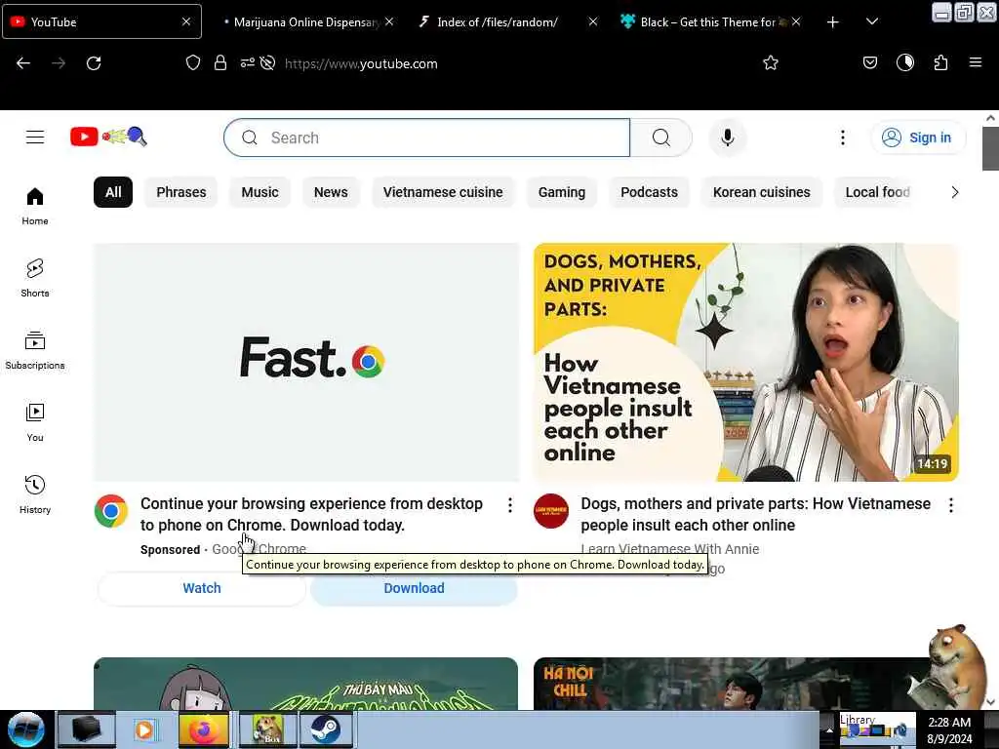This screenshot has width=999, height=749.
Task: Click the taskbar clock showing 2:28 AM
Action: click(949, 729)
